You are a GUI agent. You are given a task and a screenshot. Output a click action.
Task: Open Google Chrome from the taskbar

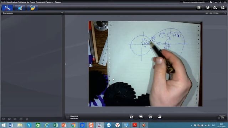pyautogui.click(x=73, y=125)
